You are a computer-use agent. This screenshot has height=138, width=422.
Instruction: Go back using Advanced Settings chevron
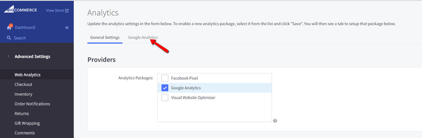9,56
